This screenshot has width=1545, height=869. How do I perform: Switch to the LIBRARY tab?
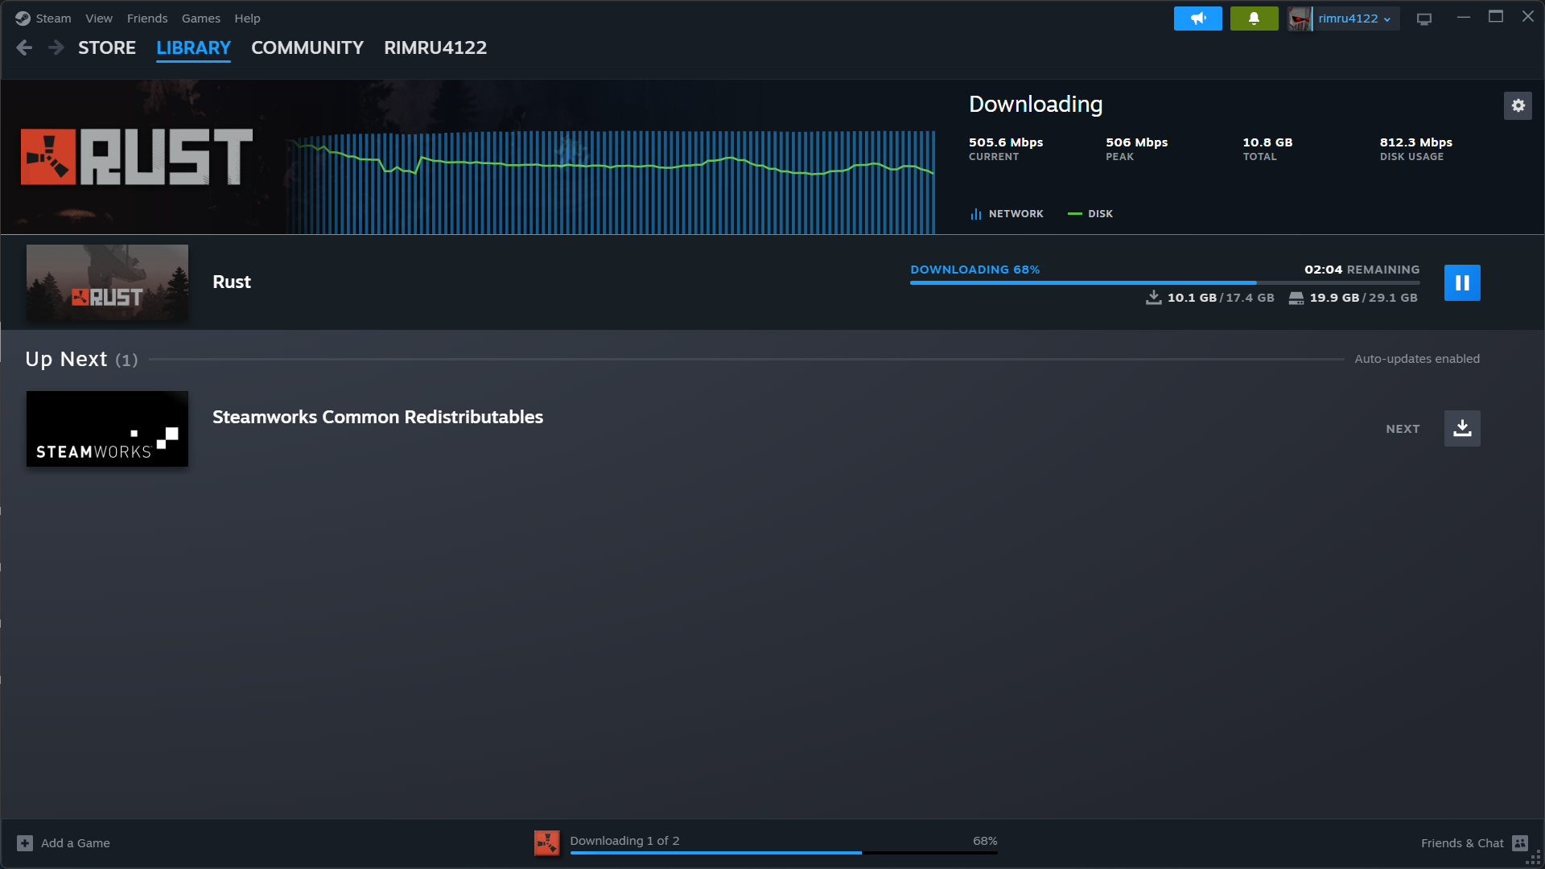(193, 47)
